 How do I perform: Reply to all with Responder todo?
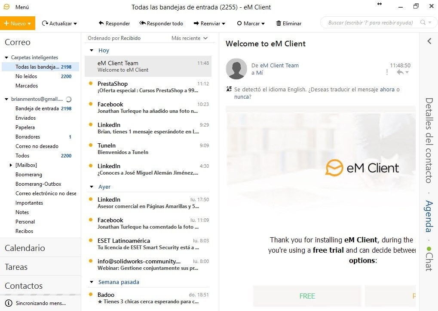click(161, 24)
